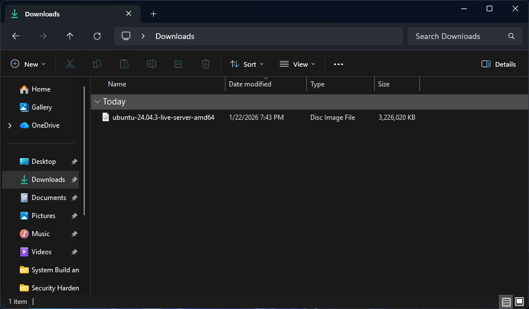The image size is (529, 309).
Task: Open the See more ellipsis menu
Action: click(339, 64)
